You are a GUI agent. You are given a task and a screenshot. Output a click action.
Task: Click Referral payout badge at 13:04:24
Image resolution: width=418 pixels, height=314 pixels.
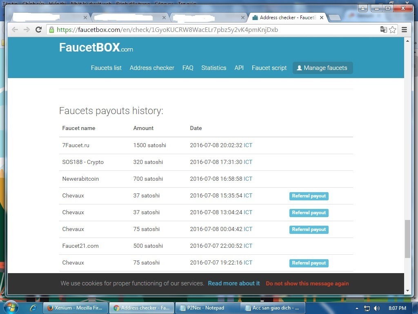(x=309, y=213)
